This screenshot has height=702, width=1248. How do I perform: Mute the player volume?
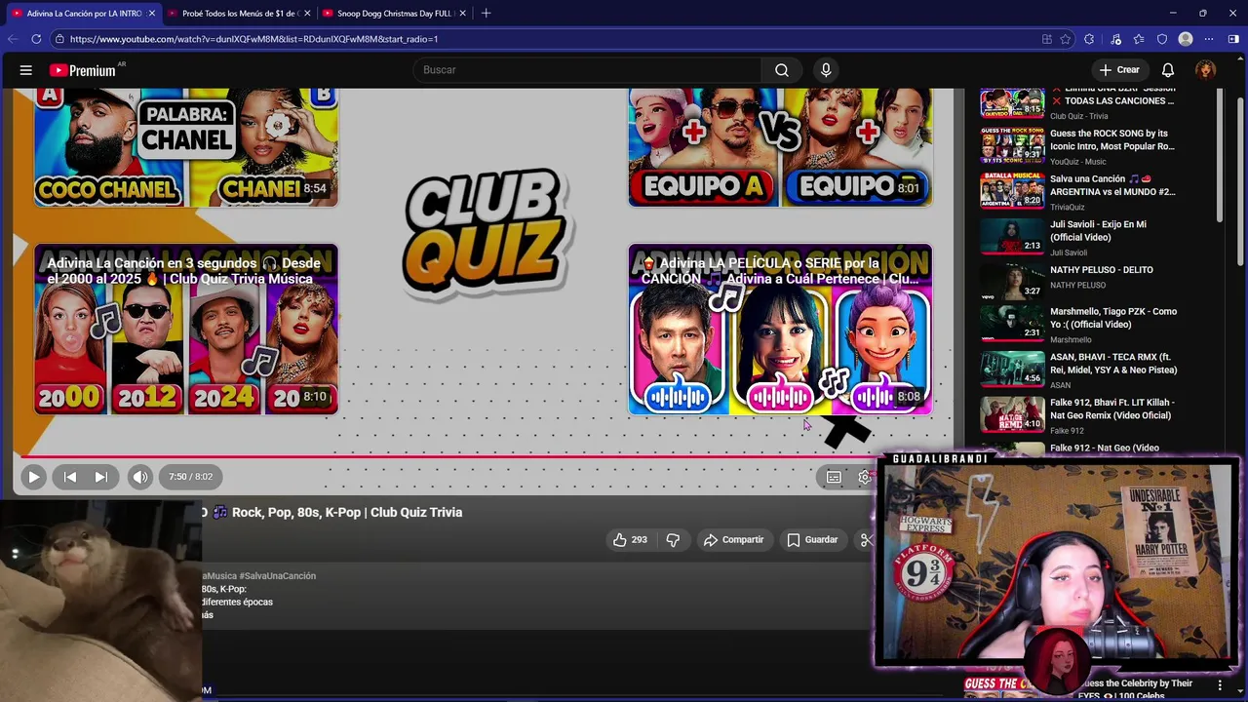pos(140,477)
